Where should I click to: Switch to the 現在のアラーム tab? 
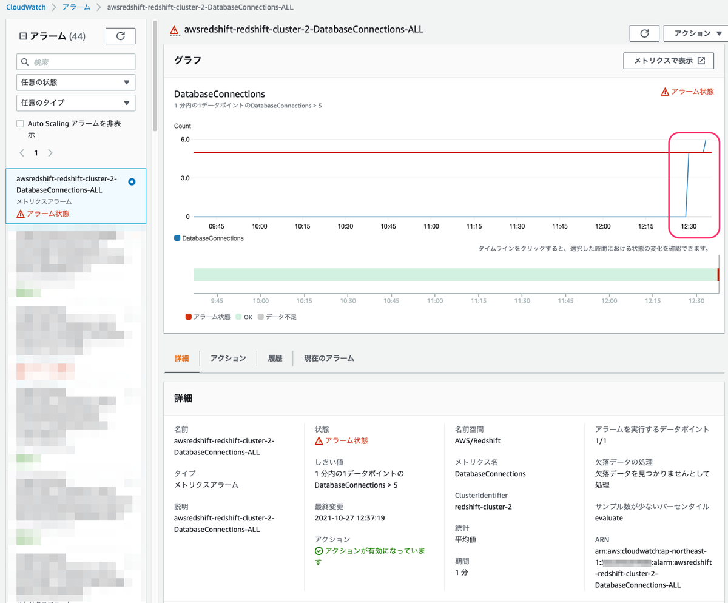click(329, 359)
